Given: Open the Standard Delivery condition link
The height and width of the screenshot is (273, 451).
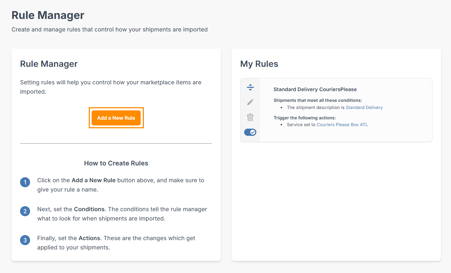Looking at the screenshot, I should pyautogui.click(x=364, y=108).
